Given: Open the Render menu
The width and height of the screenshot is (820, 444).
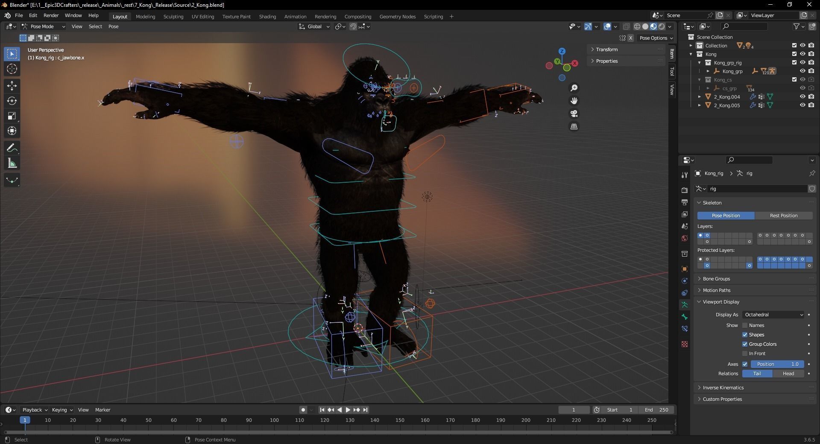Looking at the screenshot, I should tap(51, 15).
